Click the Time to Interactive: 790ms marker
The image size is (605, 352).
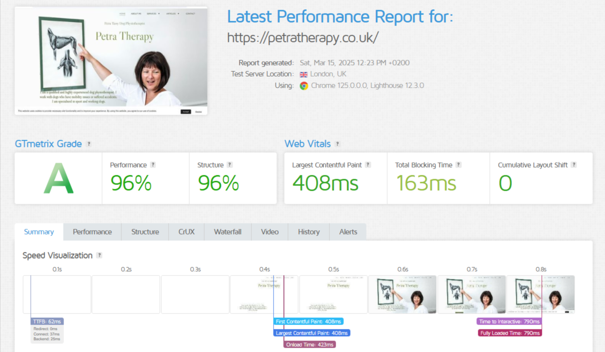(x=509, y=321)
